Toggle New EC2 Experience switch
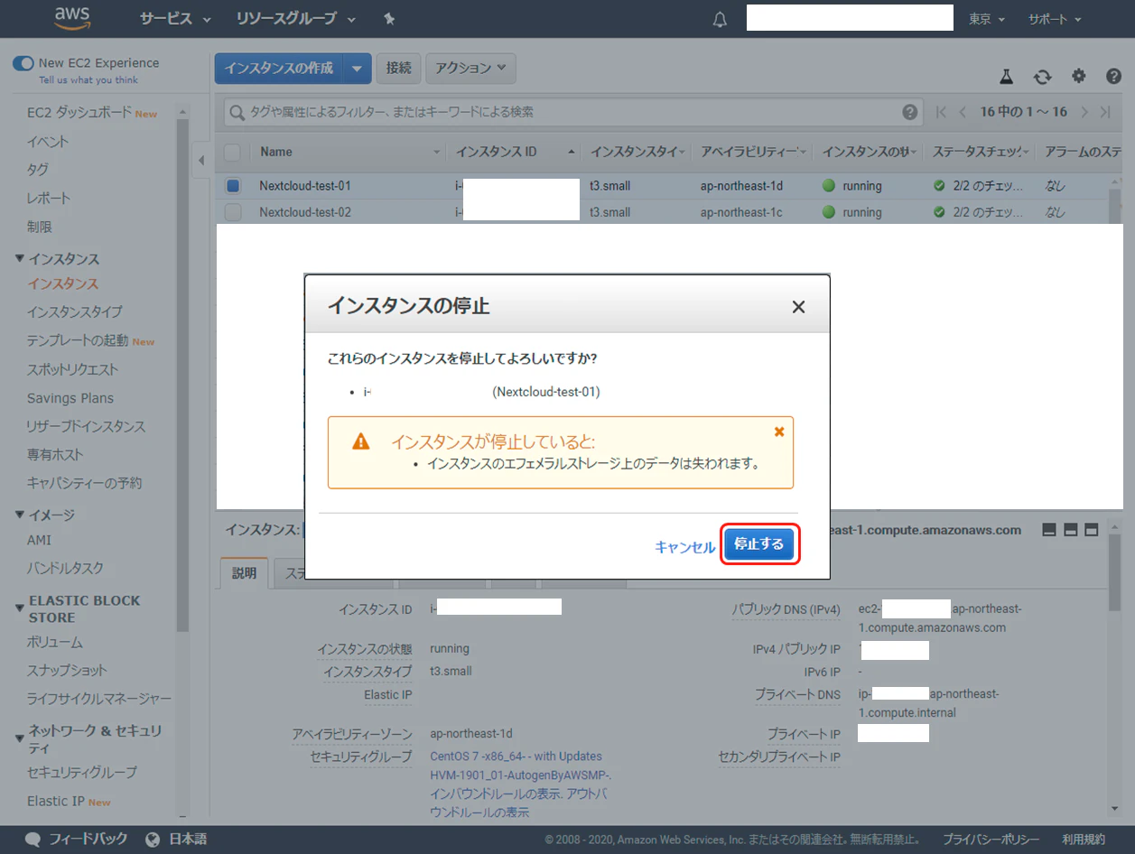Image resolution: width=1135 pixels, height=854 pixels. coord(23,63)
